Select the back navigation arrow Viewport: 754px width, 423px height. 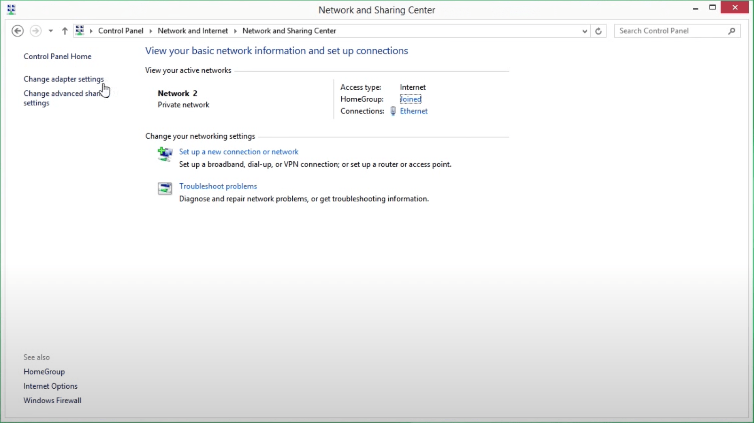click(x=17, y=31)
